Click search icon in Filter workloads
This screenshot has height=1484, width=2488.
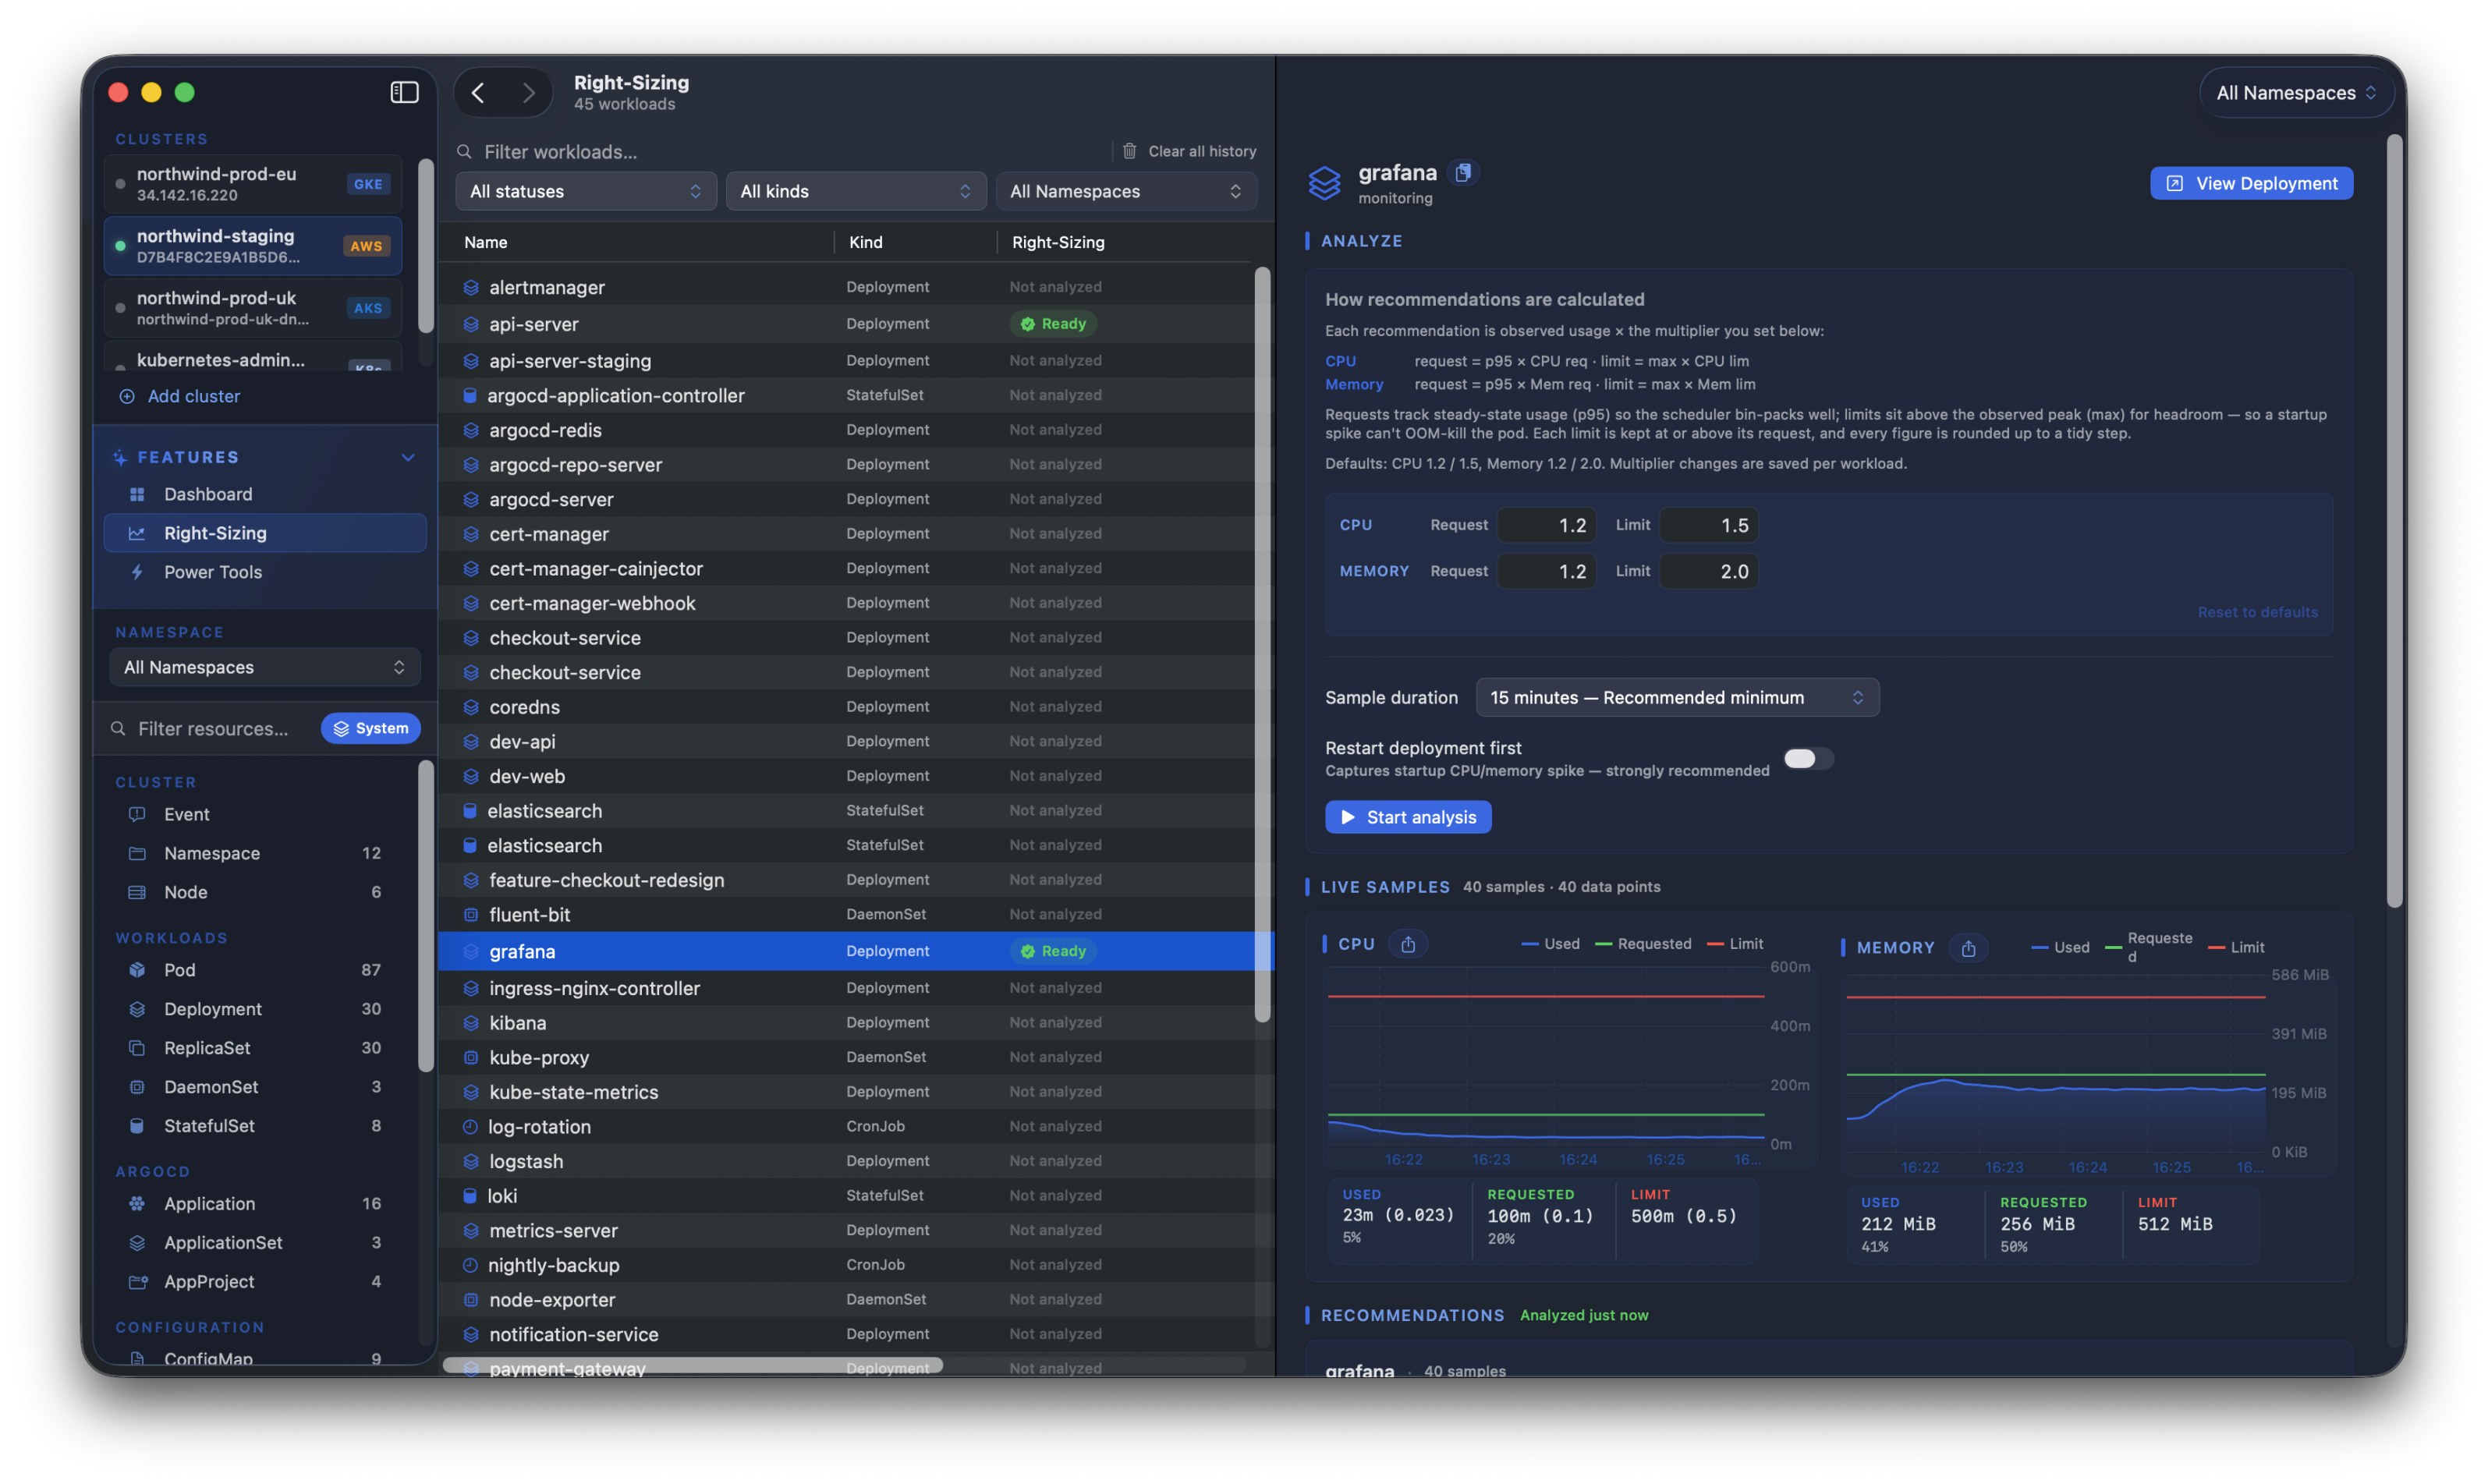click(x=464, y=152)
